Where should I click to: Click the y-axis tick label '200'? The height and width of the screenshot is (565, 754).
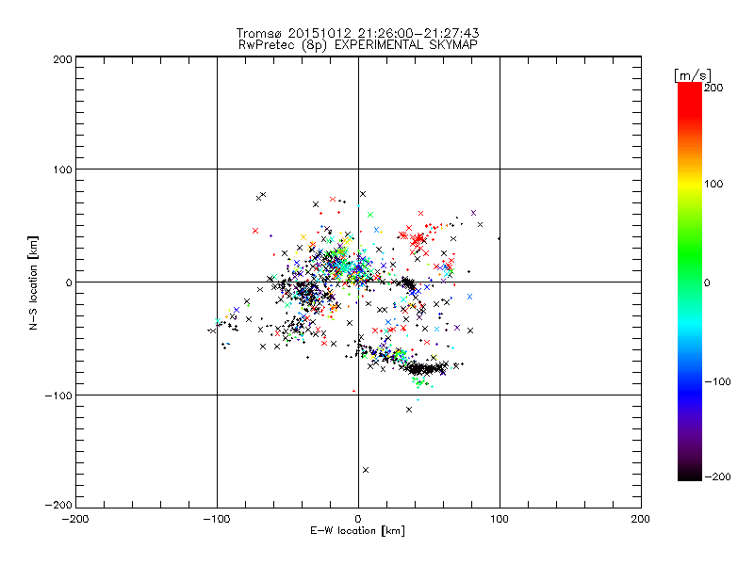(62, 59)
